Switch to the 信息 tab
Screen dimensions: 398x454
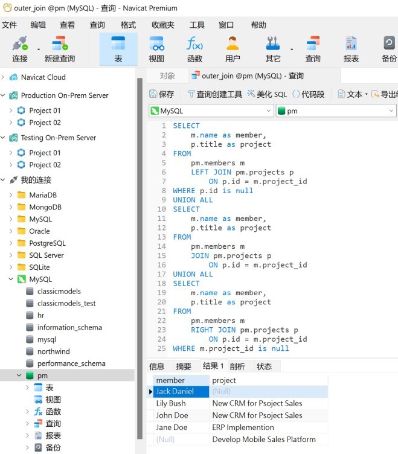tap(156, 366)
